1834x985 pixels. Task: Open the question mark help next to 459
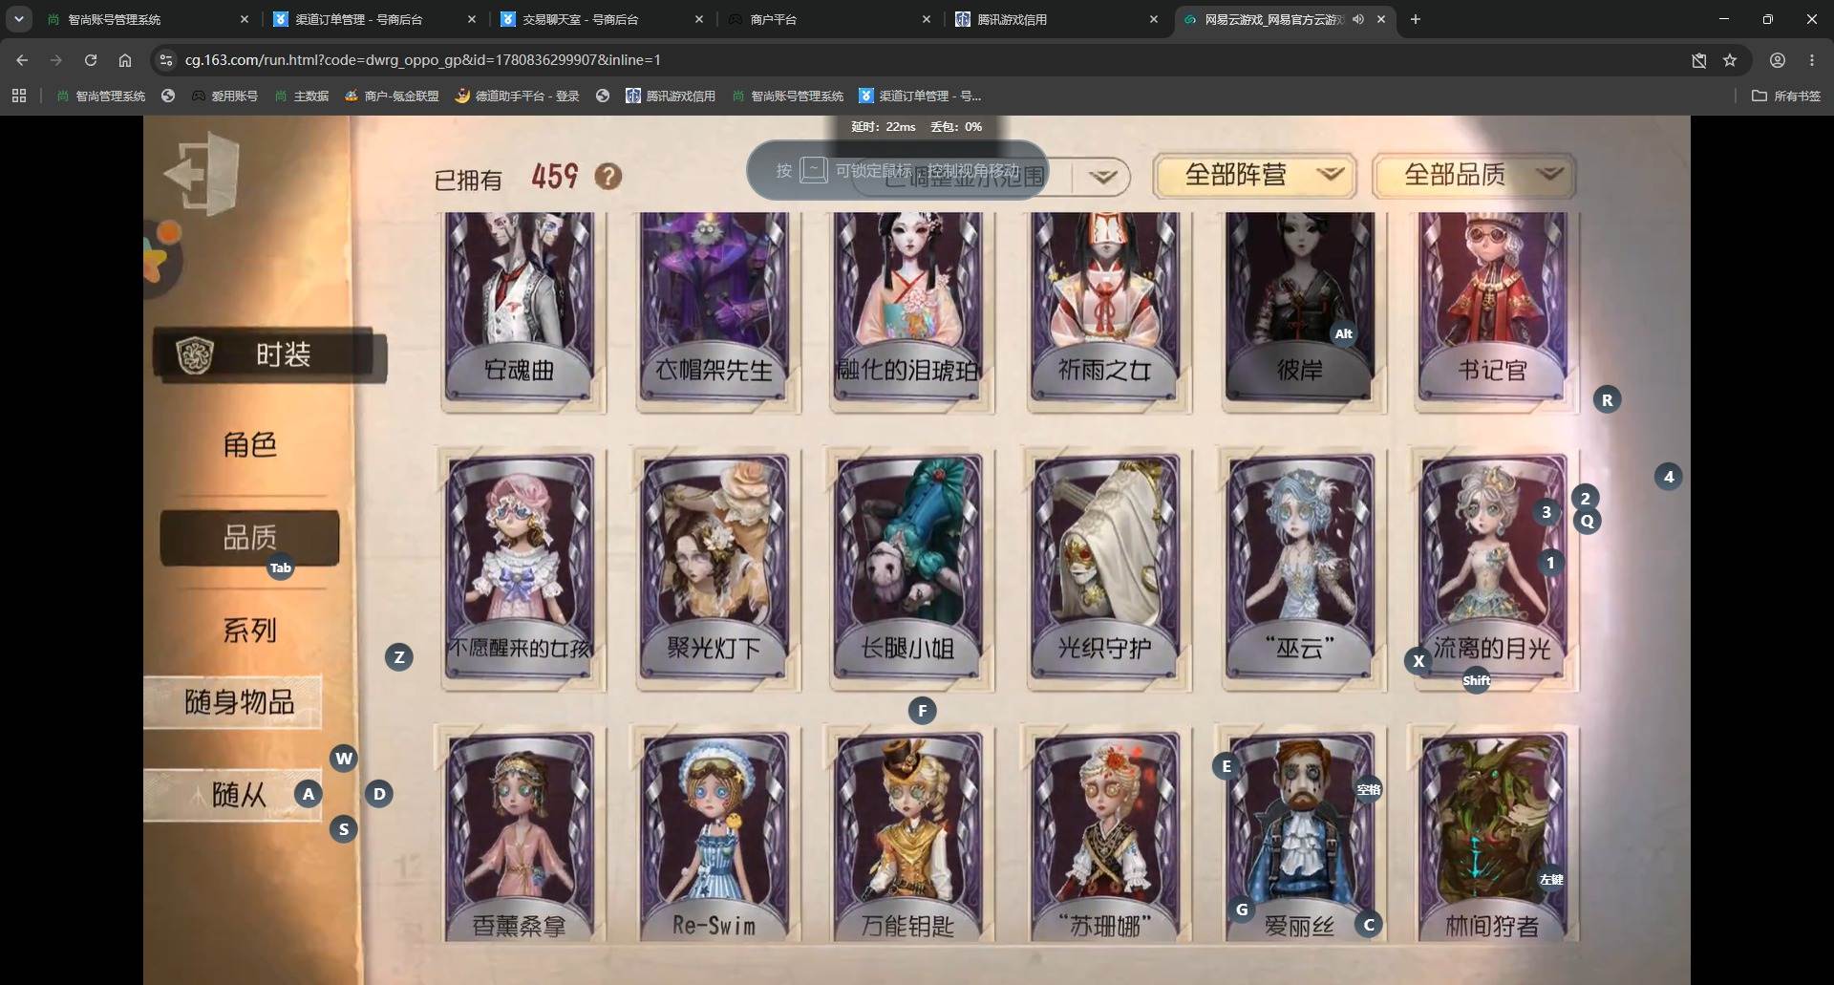[608, 176]
